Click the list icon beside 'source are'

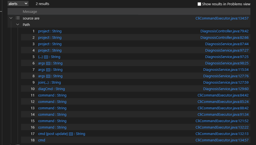point(18,18)
